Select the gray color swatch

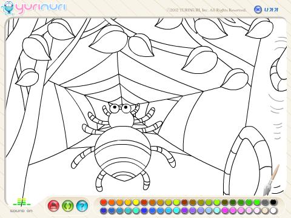[265, 202]
